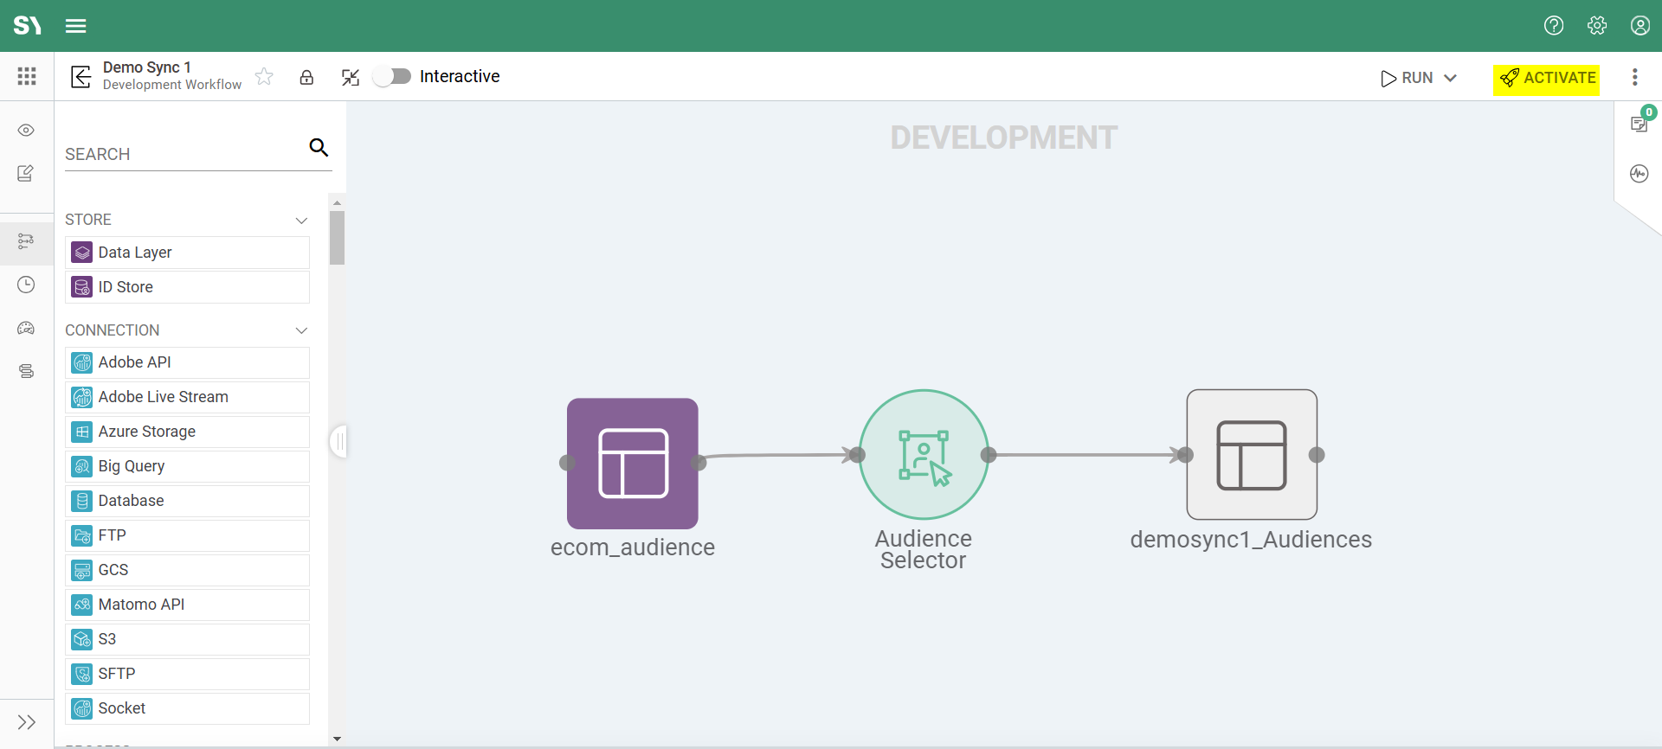Click the component list vertical scrollbar

coord(337,238)
